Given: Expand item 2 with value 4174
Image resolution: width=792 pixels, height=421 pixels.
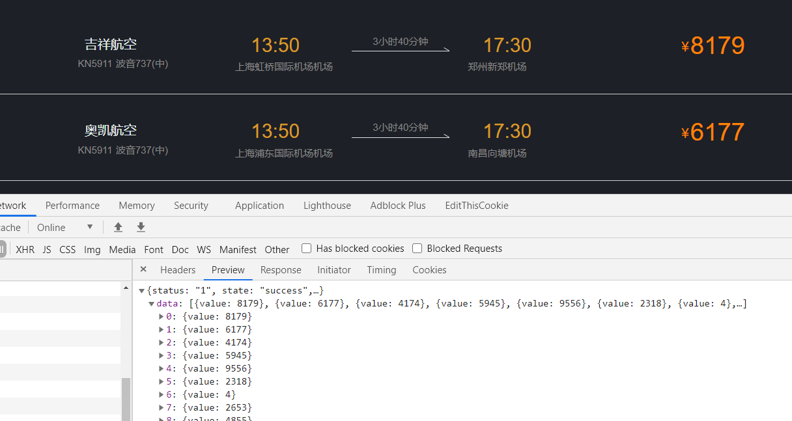Looking at the screenshot, I should (162, 343).
